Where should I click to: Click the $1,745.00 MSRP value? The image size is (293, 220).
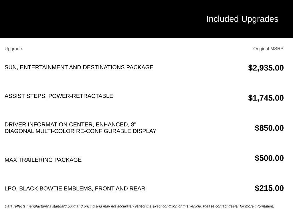click(266, 98)
